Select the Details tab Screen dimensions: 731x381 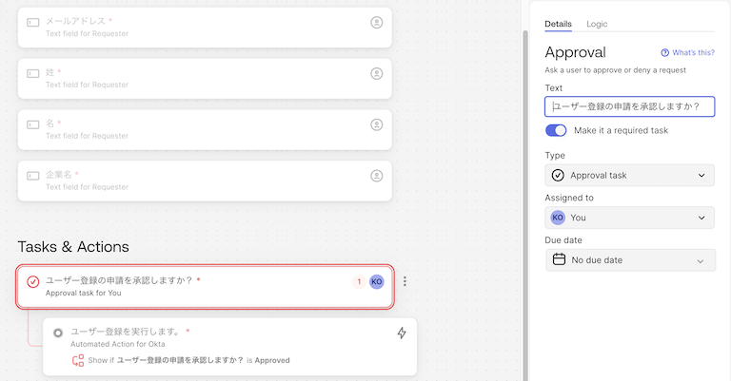tap(558, 24)
